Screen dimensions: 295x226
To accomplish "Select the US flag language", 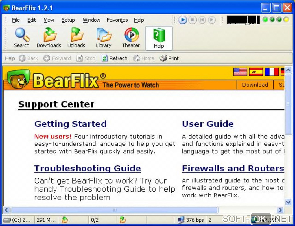I will point(240,72).
